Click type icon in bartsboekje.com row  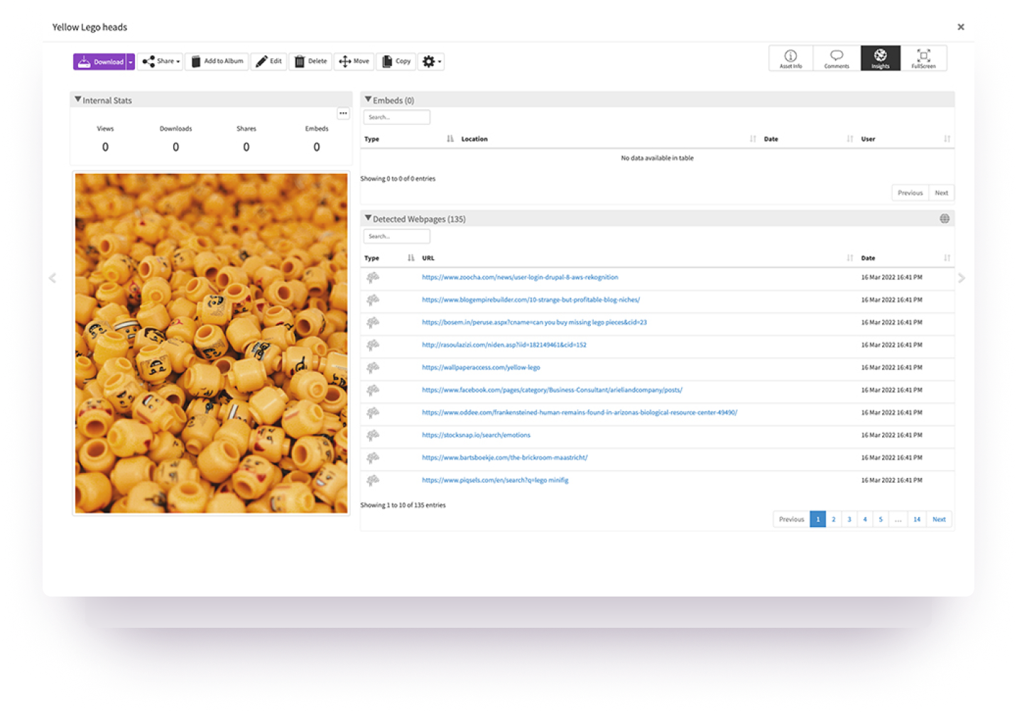[372, 458]
